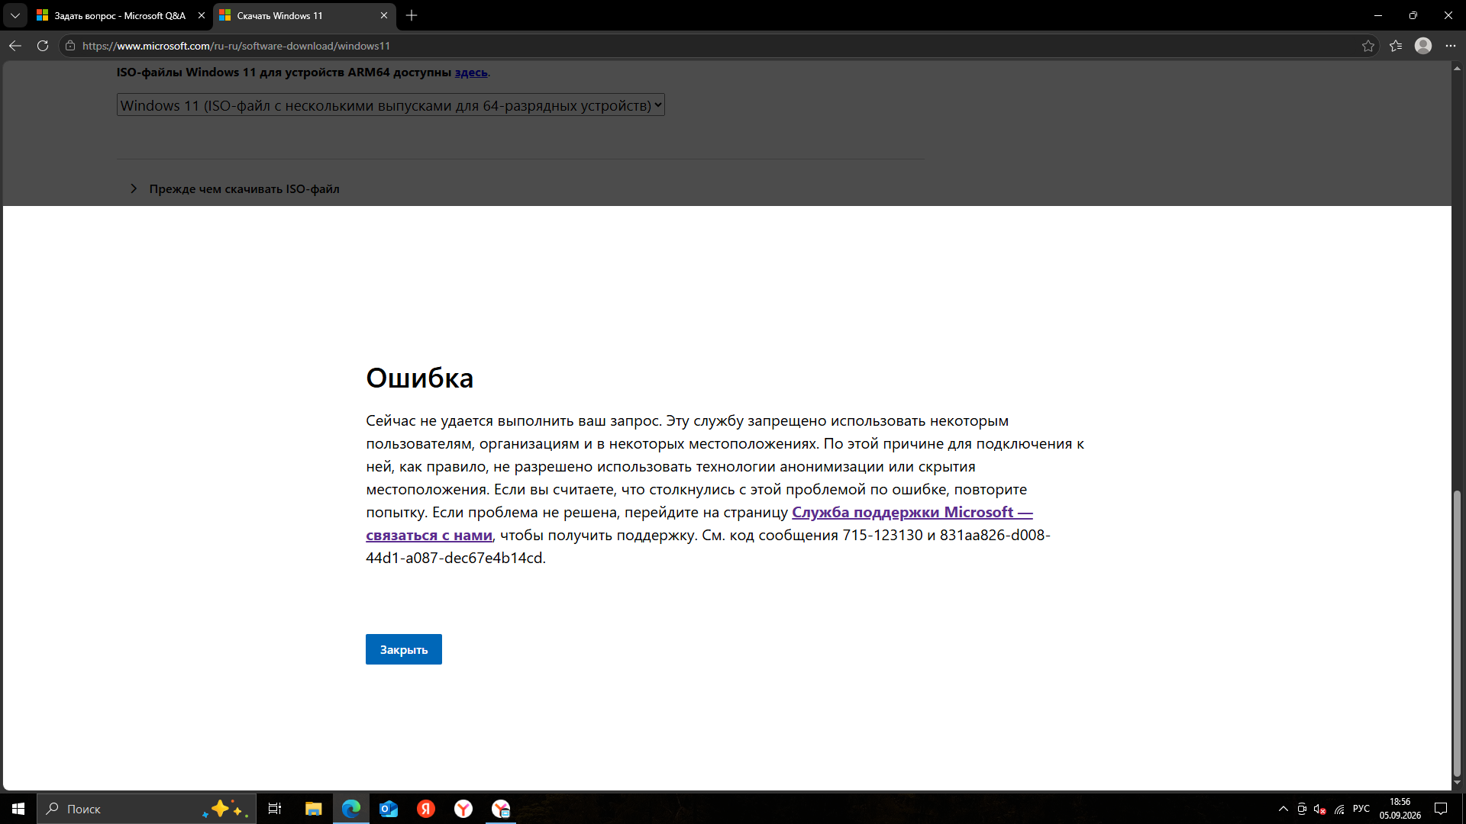
Task: Open the network Wi-Fi tray icon
Action: pos(1339,809)
